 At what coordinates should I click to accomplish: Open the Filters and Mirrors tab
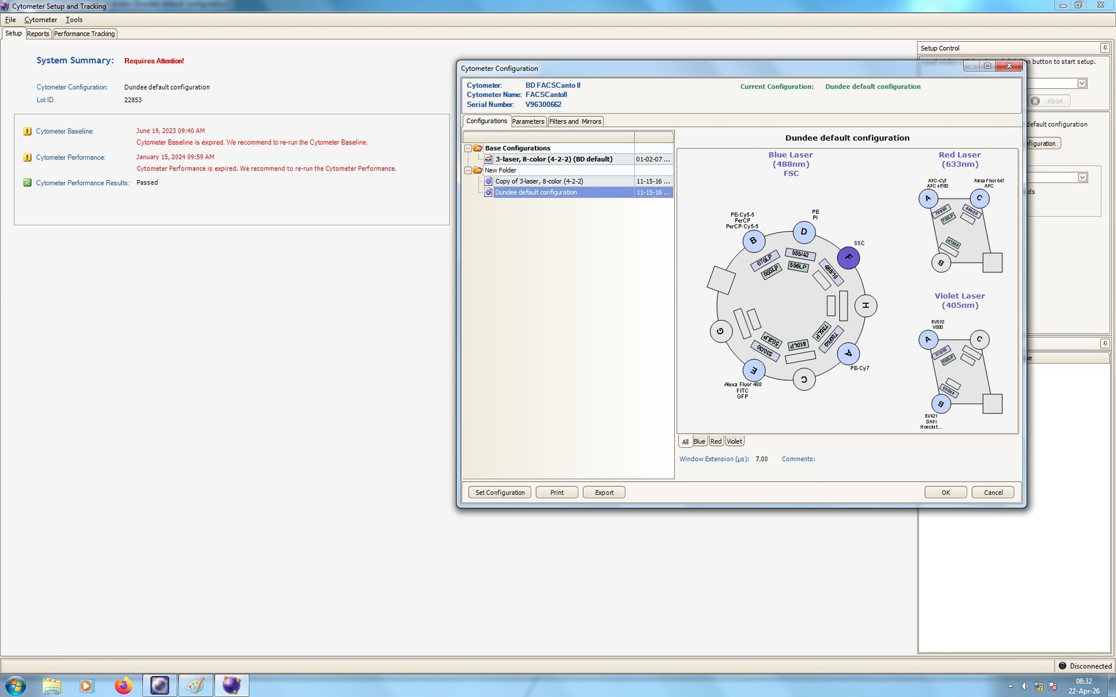click(x=575, y=121)
